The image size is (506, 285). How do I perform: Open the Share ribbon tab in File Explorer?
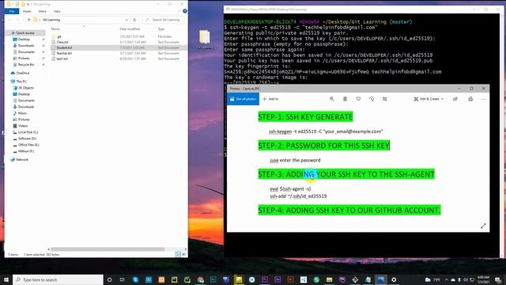pyautogui.click(x=42, y=11)
